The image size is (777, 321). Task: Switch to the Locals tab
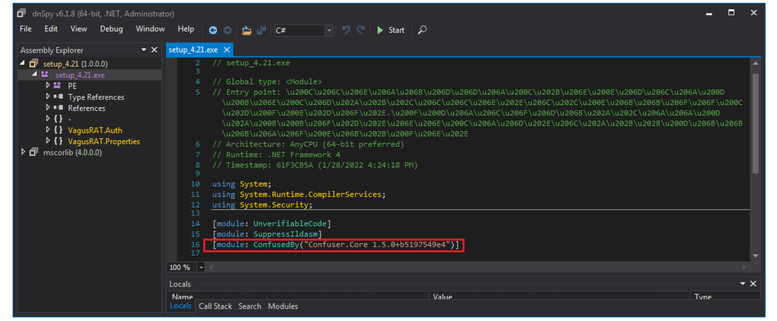(x=181, y=306)
